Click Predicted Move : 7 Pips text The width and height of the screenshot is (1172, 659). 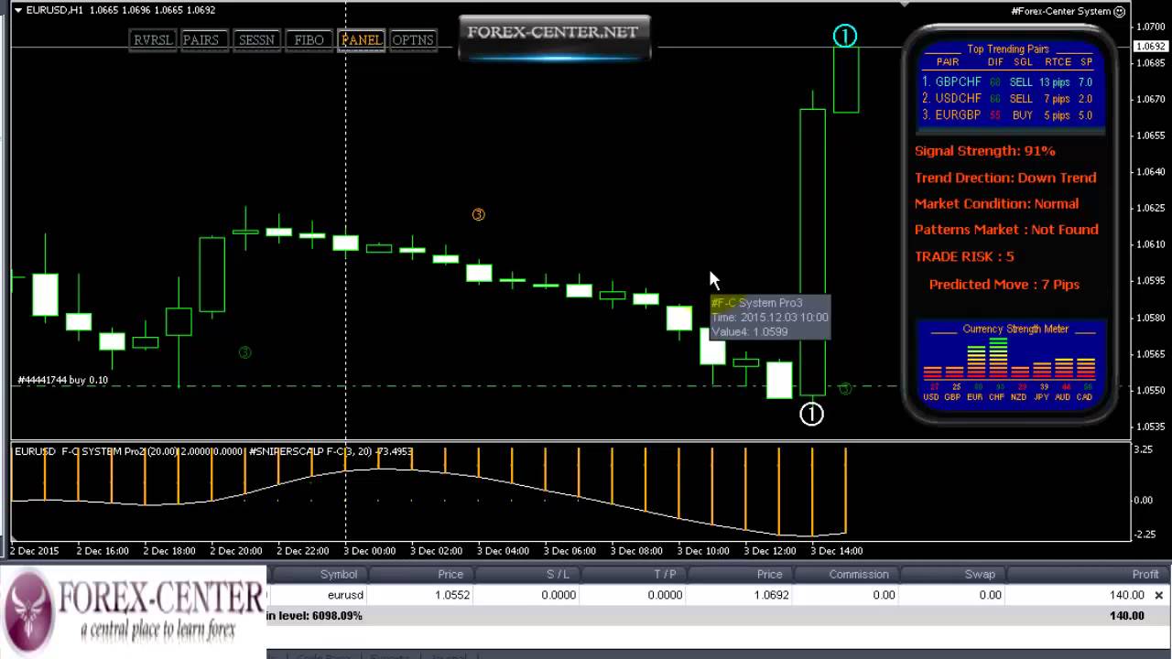(x=1004, y=285)
